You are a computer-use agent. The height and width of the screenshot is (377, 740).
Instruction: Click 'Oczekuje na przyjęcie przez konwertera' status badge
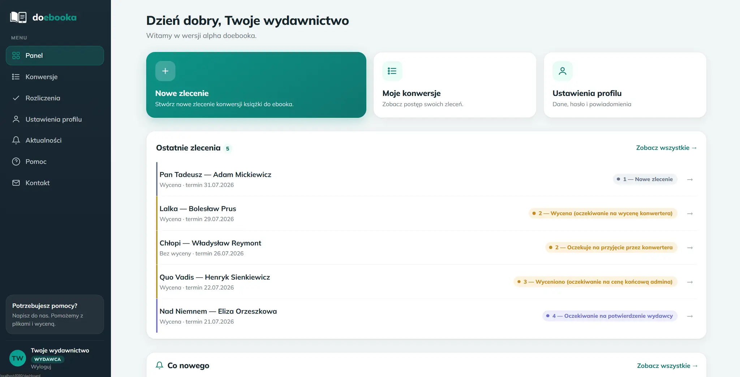pyautogui.click(x=611, y=248)
